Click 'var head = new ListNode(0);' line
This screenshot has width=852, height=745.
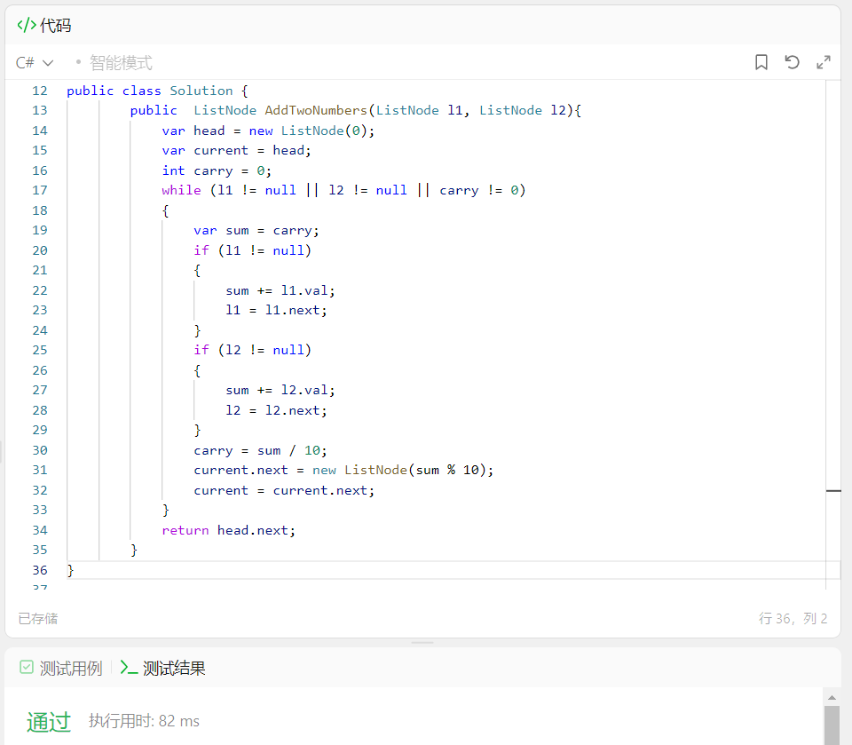tap(268, 131)
